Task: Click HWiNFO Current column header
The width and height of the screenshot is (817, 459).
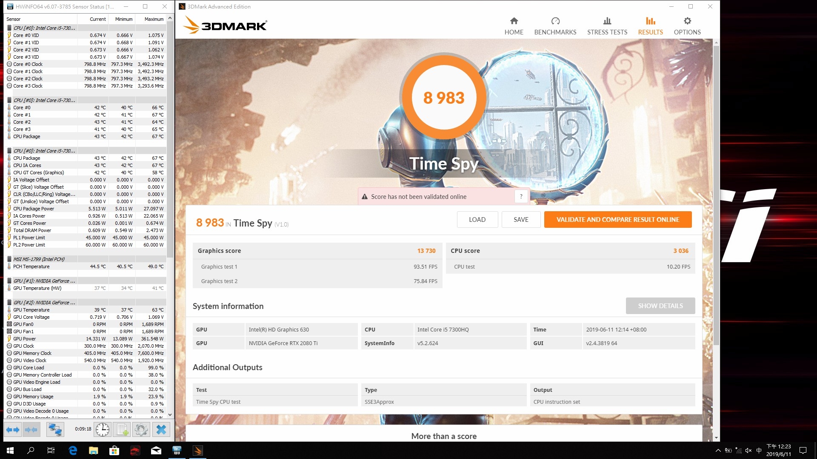Action: tap(92, 19)
